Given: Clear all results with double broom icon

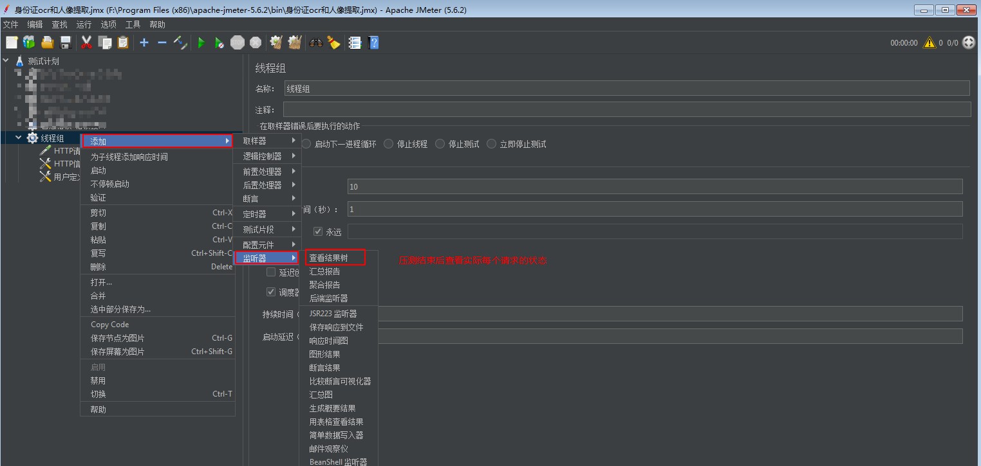Looking at the screenshot, I should 295,42.
